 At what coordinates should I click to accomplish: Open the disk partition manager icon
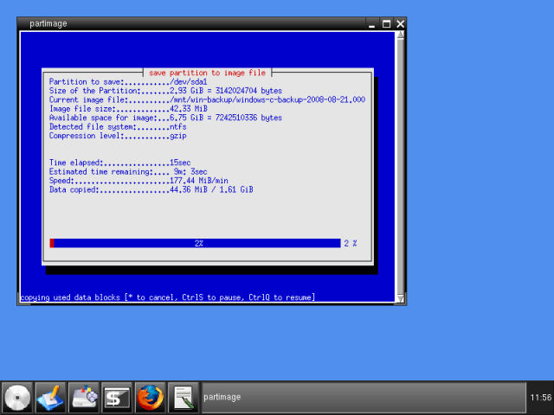coord(83,398)
